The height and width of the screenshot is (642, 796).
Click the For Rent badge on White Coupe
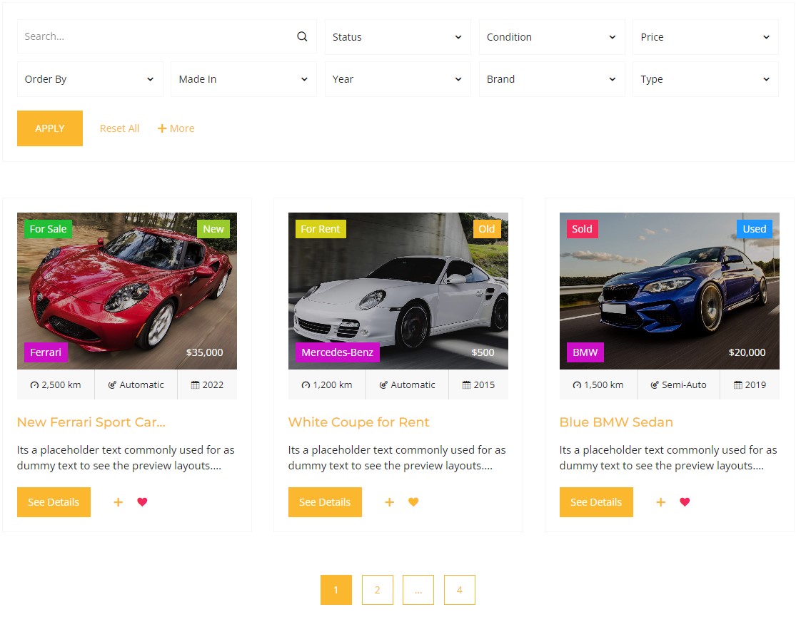pos(320,228)
